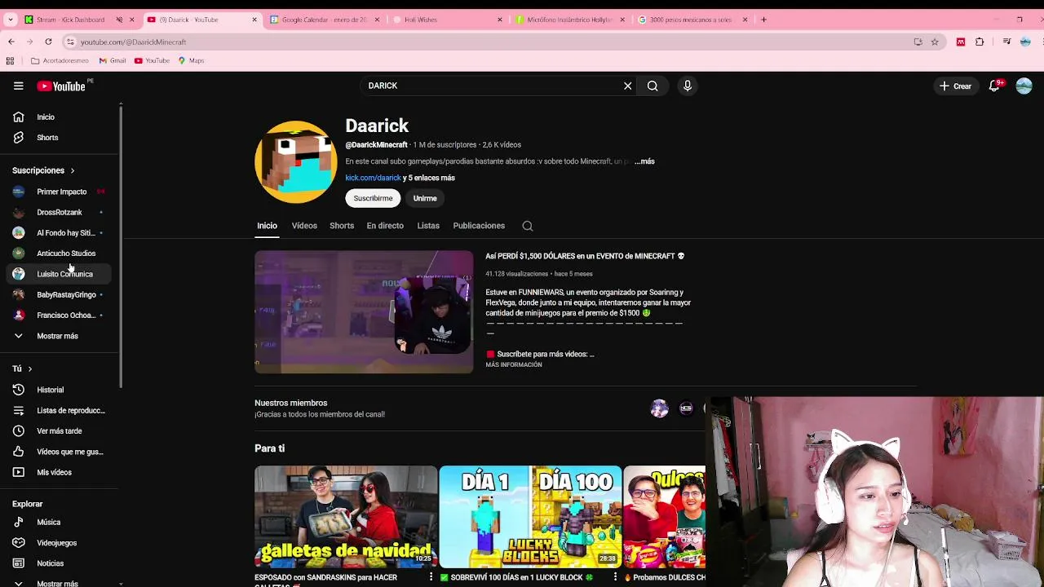Search within the channel magnifier
Image resolution: width=1044 pixels, height=587 pixels.
coord(528,226)
